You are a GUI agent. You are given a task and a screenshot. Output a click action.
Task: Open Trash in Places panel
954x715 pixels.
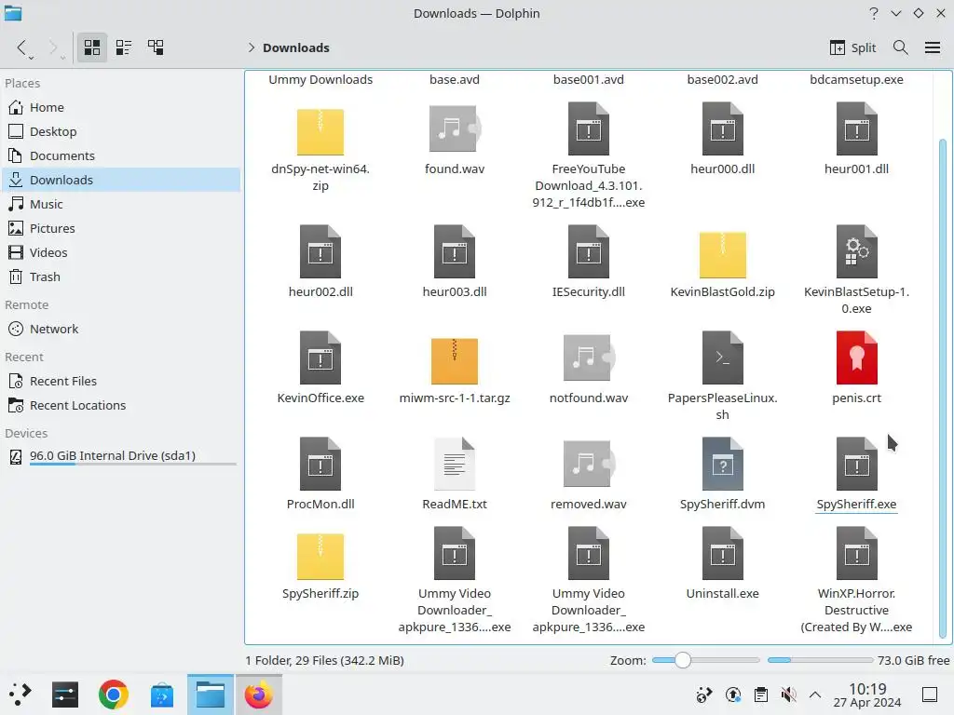tap(121, 277)
